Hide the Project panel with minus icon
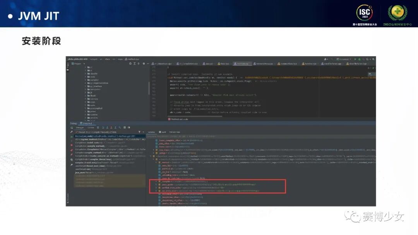 tap(148, 63)
